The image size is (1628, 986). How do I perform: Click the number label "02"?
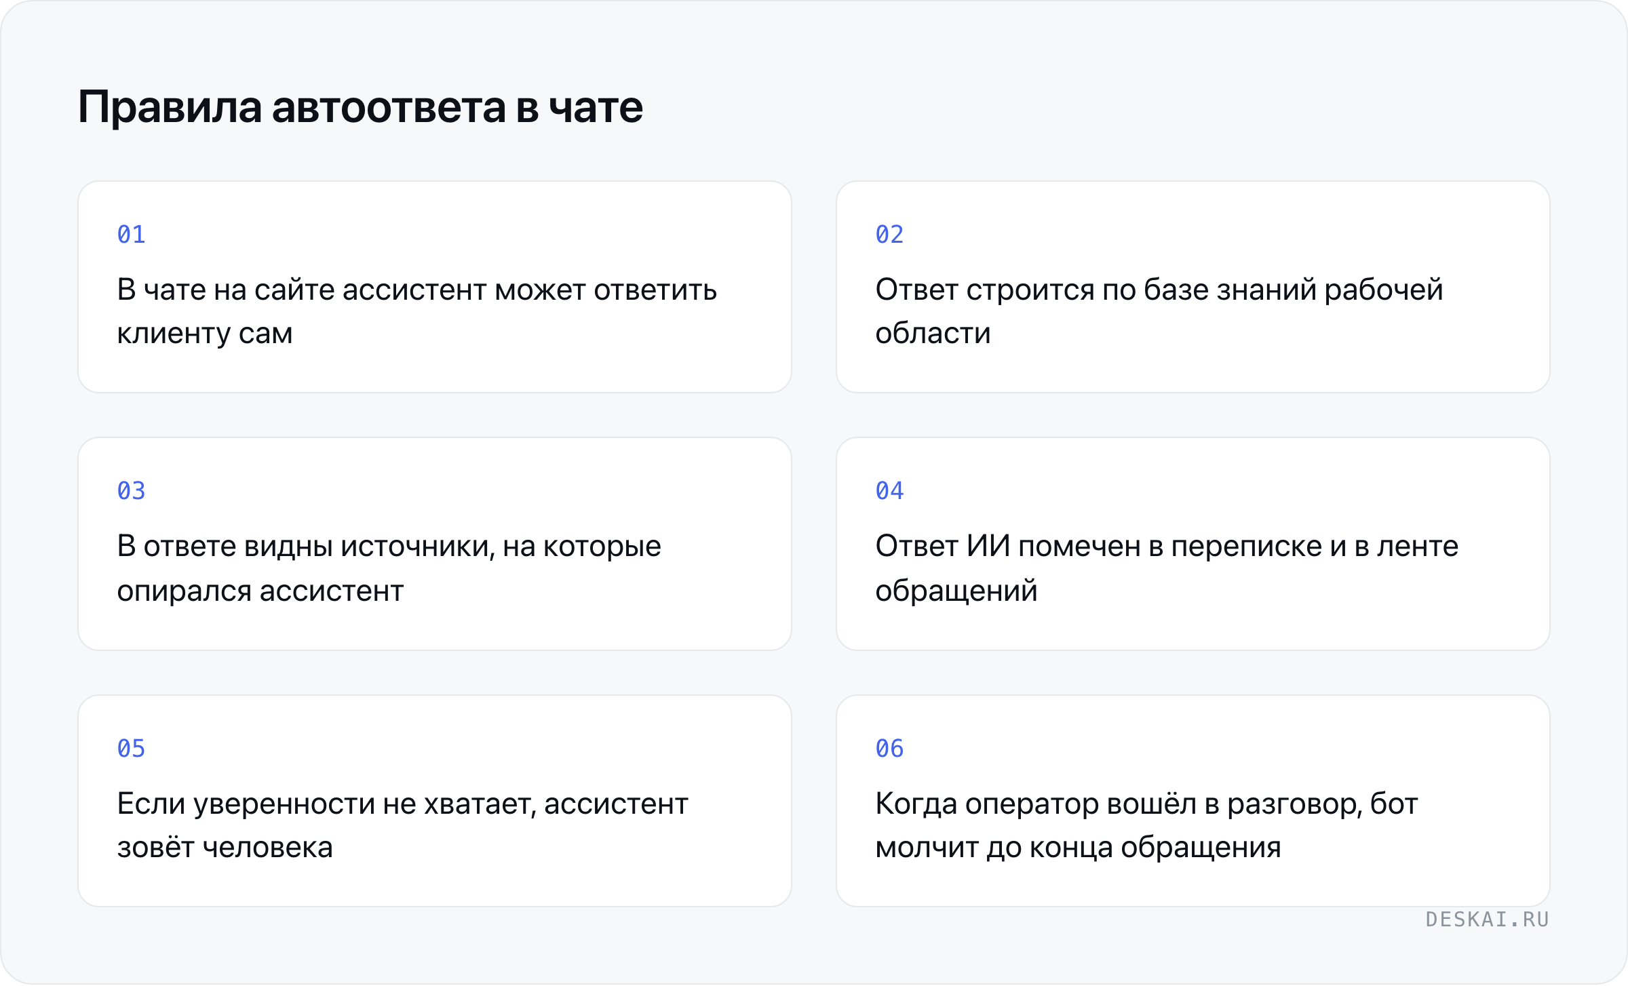point(890,235)
